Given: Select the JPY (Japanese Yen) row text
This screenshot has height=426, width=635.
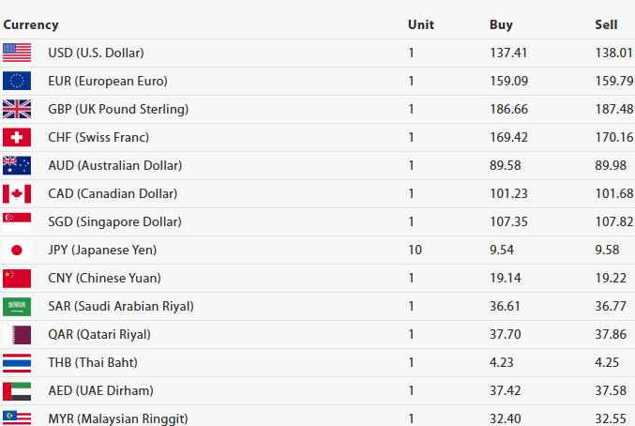Looking at the screenshot, I should [102, 250].
